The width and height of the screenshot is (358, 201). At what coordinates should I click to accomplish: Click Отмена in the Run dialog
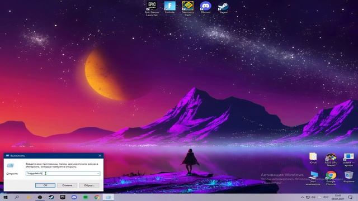tap(67, 185)
